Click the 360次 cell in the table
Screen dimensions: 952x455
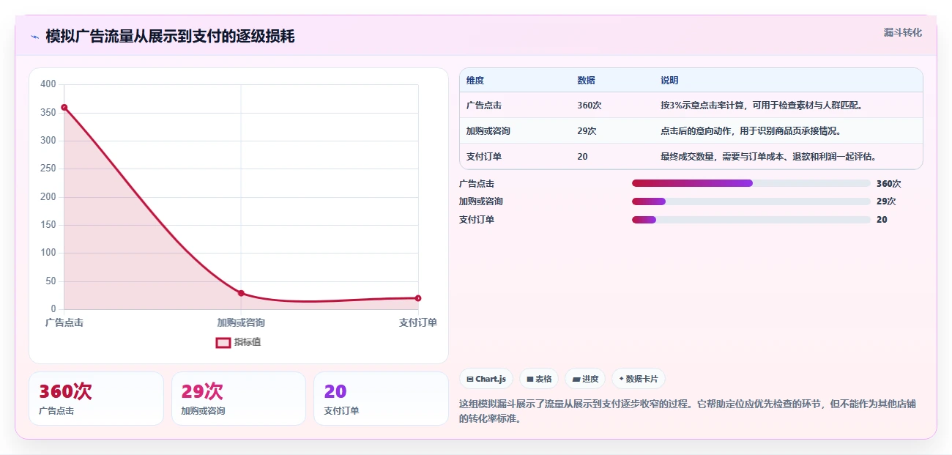(590, 106)
